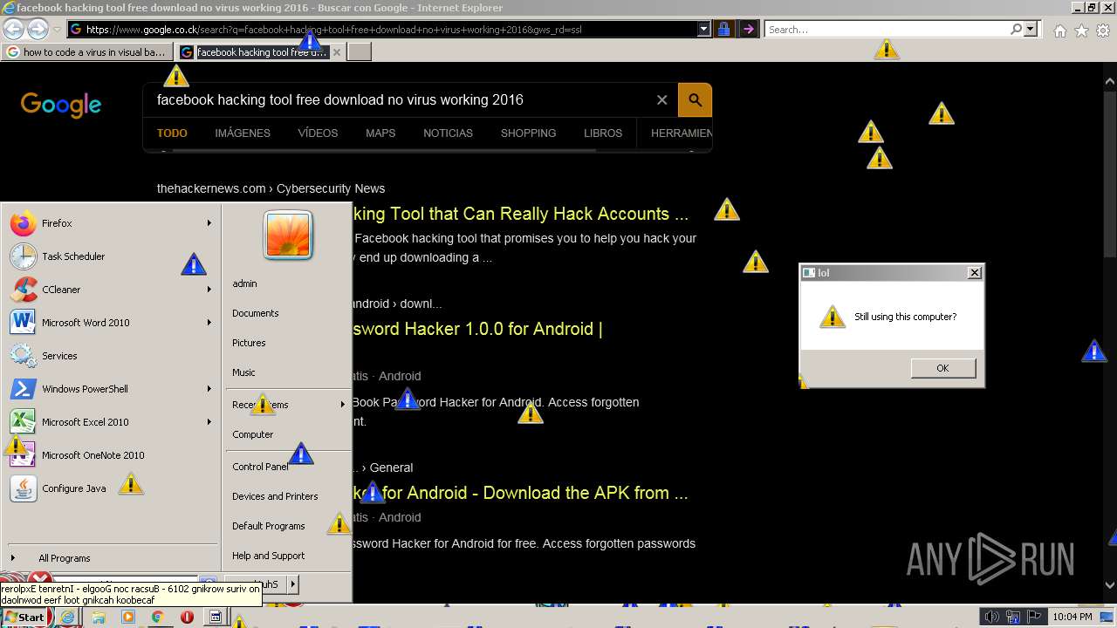Go to the Internet Explorer home page
This screenshot has height=628, width=1117.
[x=1059, y=31]
